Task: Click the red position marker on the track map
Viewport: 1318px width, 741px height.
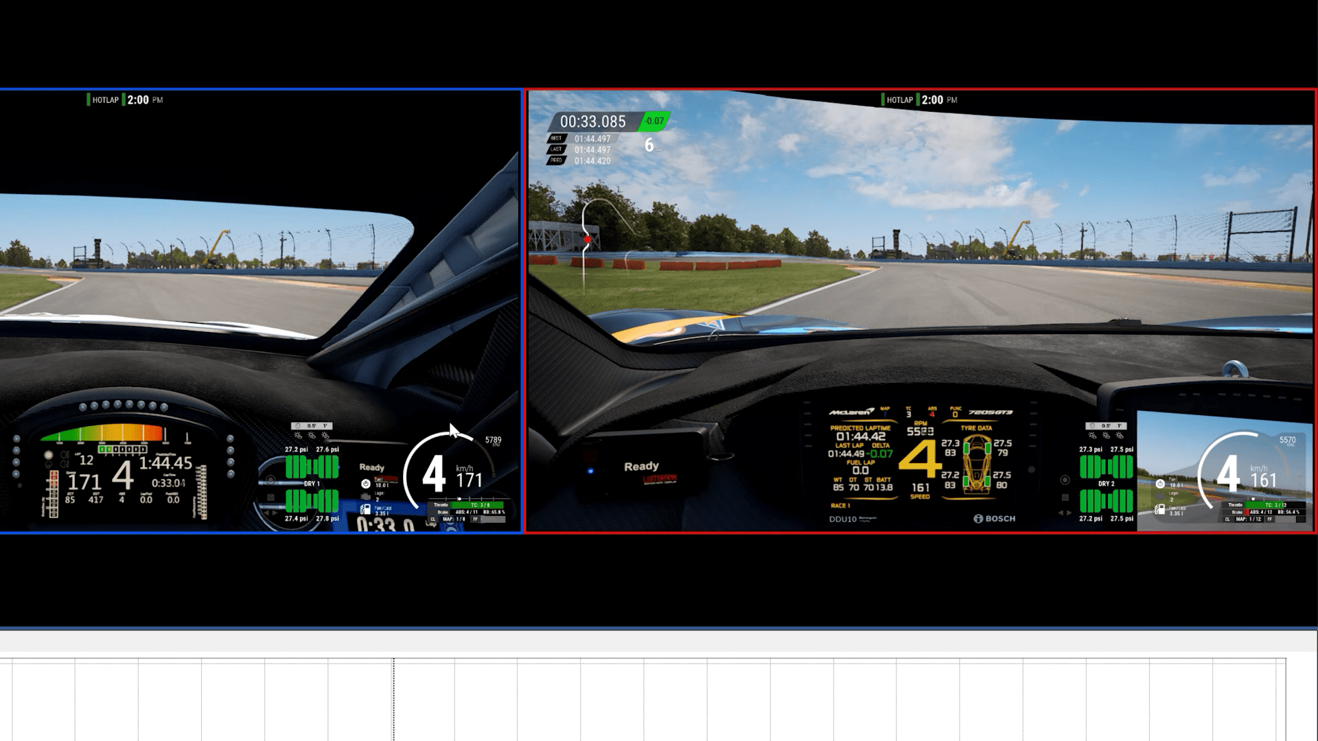Action: point(587,238)
